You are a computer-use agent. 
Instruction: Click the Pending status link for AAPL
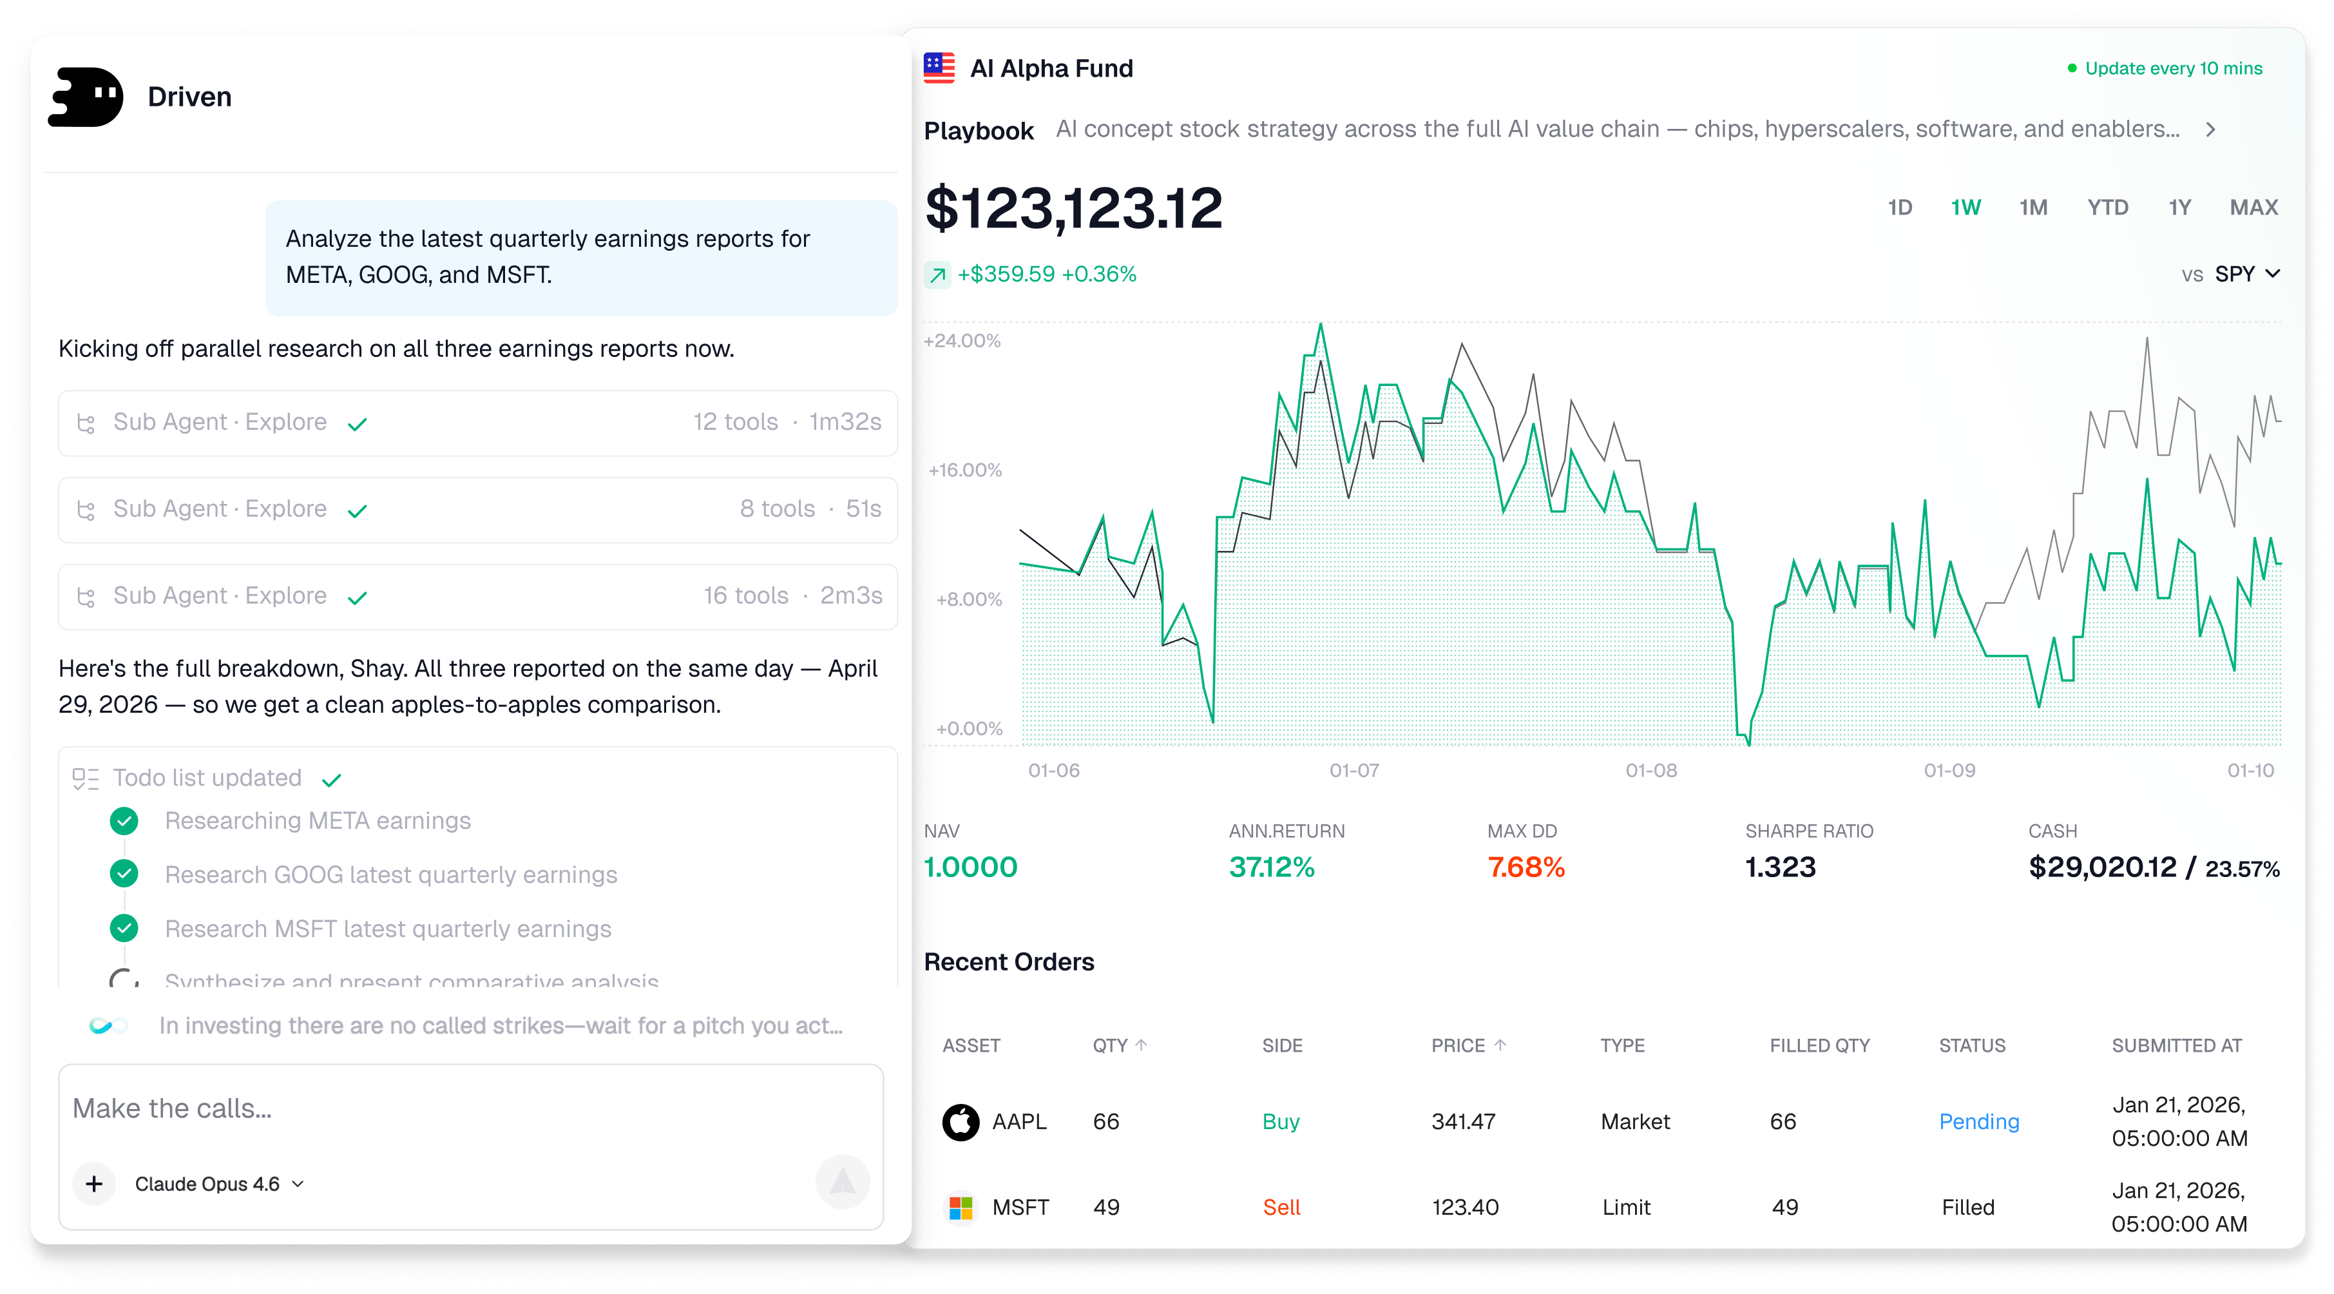click(1979, 1122)
